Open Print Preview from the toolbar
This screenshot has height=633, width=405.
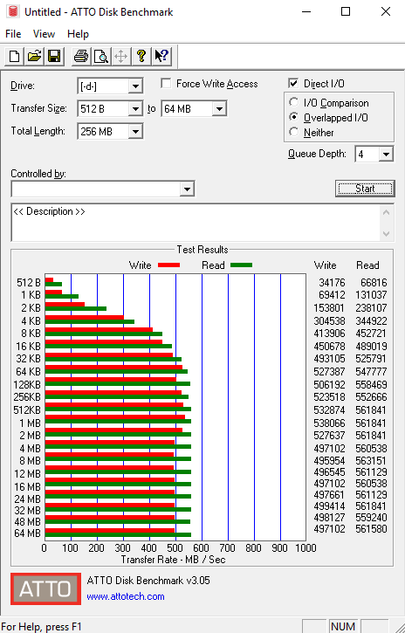click(x=101, y=56)
